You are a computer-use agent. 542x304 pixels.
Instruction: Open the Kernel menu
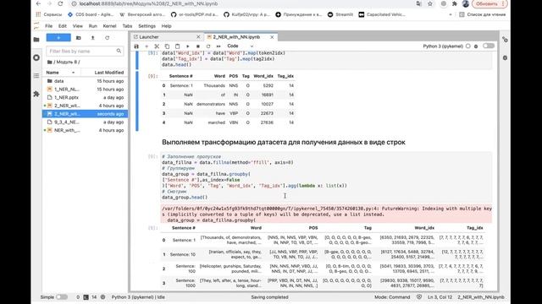(109, 26)
